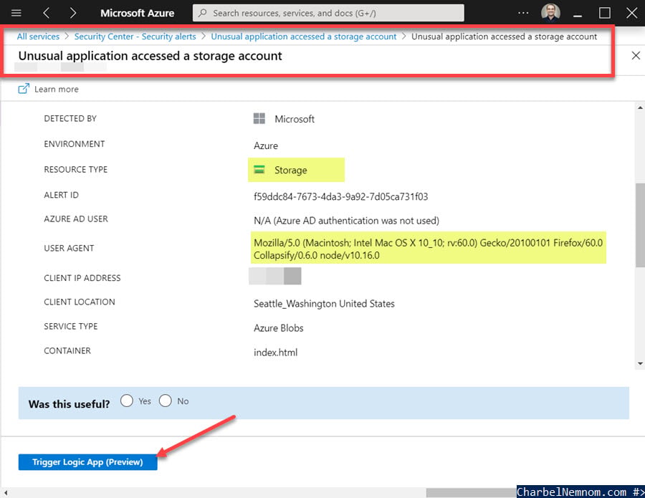The height and width of the screenshot is (498, 645).
Task: Select the index.html container value
Action: tap(275, 353)
